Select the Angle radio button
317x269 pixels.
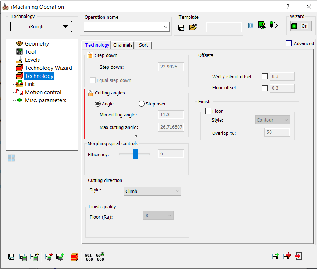98,104
